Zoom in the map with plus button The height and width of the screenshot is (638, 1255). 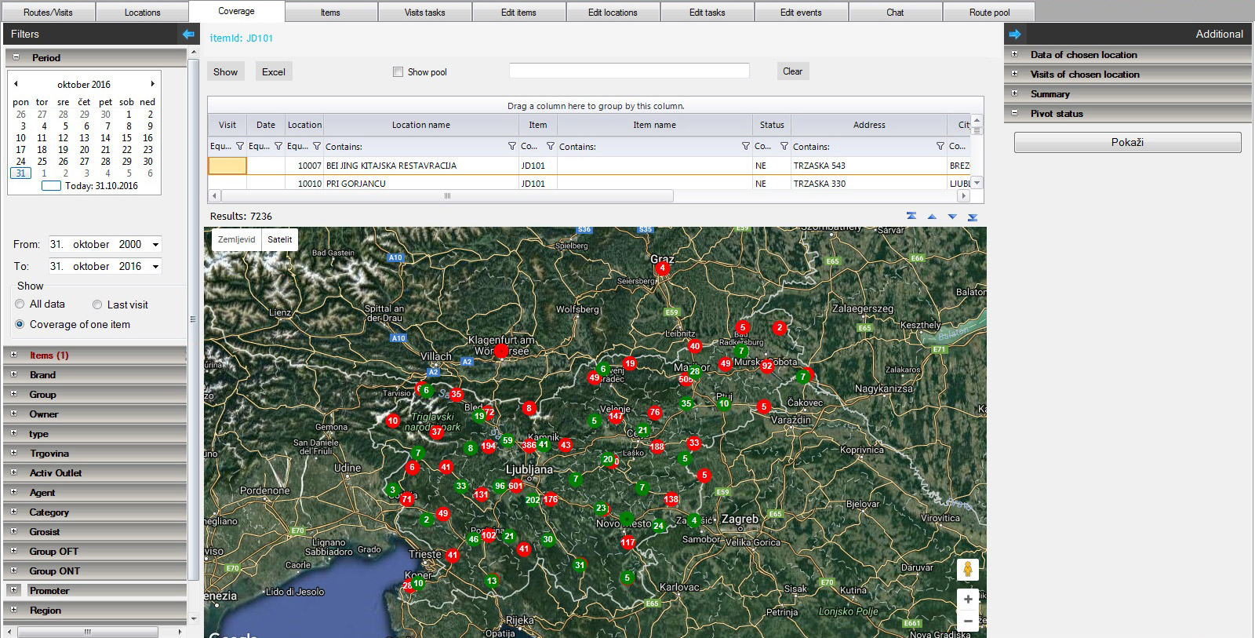pos(968,599)
